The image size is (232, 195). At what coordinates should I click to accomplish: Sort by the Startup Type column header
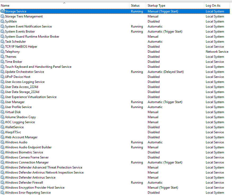[x=175, y=6]
